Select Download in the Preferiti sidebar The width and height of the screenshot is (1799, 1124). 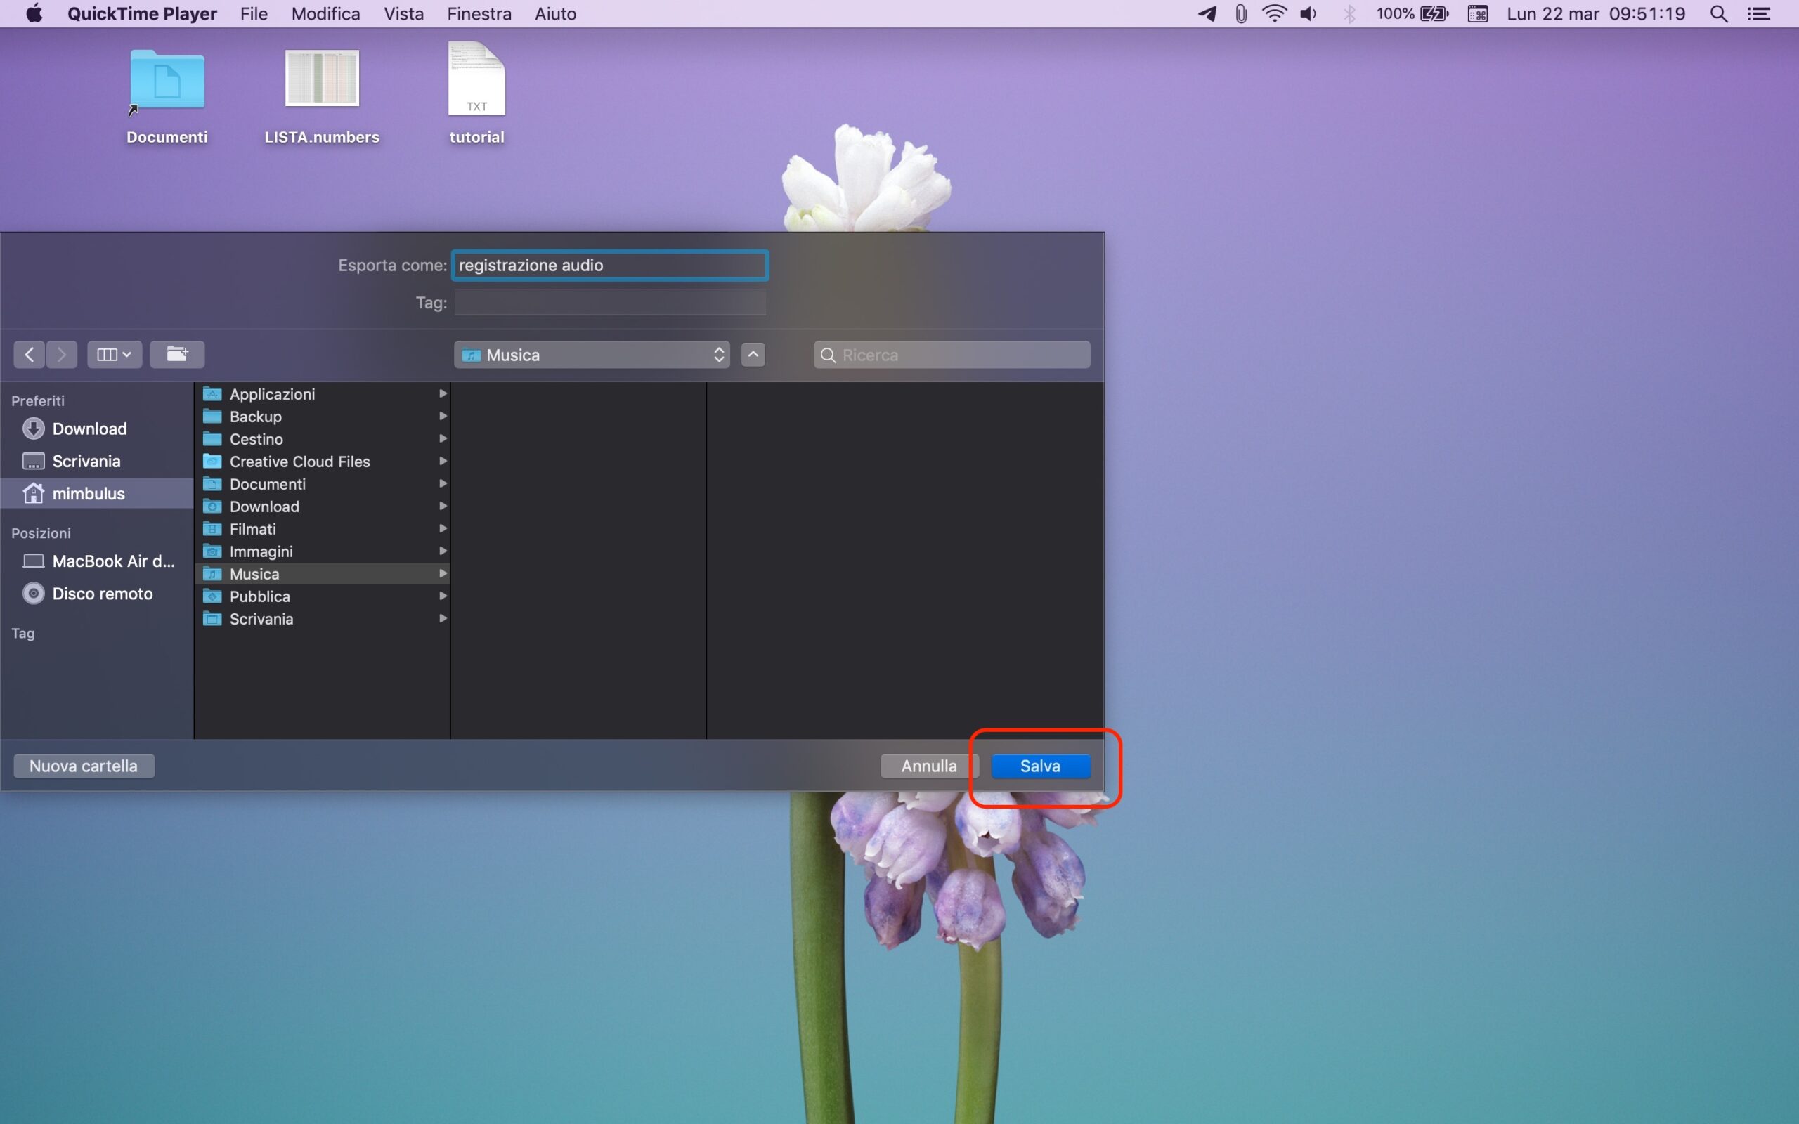click(89, 429)
